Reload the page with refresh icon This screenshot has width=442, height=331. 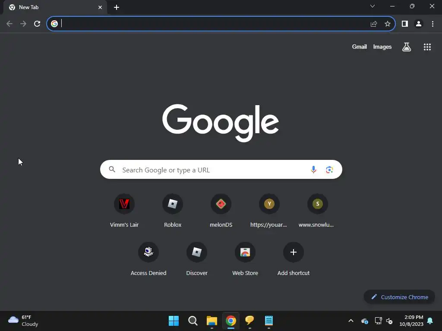(37, 24)
